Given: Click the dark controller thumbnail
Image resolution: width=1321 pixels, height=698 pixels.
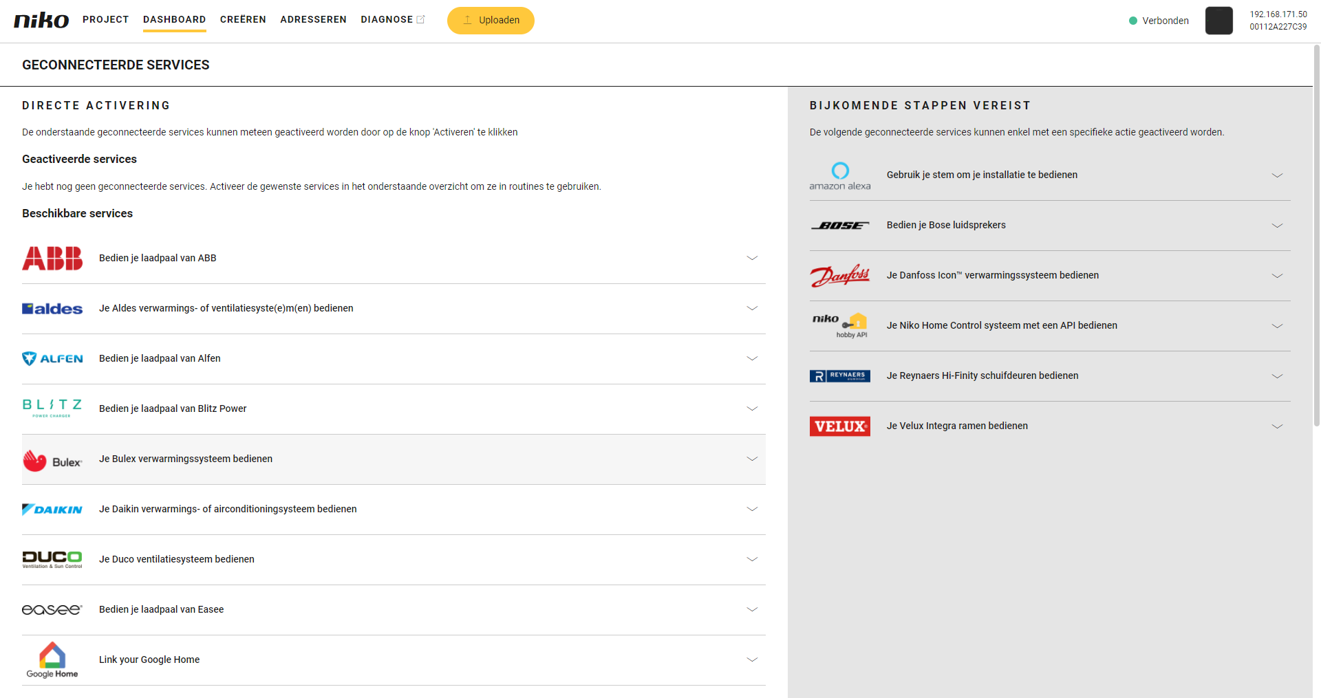Looking at the screenshot, I should click(x=1219, y=21).
